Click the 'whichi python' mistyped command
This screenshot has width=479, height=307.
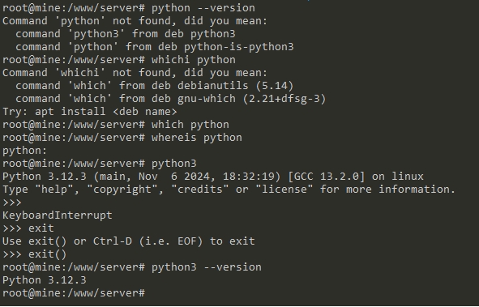194,60
